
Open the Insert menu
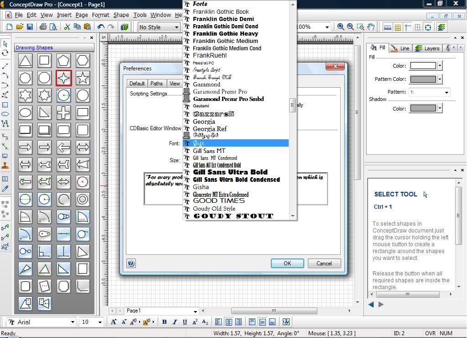pyautogui.click(x=64, y=15)
